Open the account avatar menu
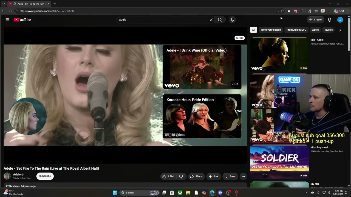351x197 pixels. tap(340, 20)
